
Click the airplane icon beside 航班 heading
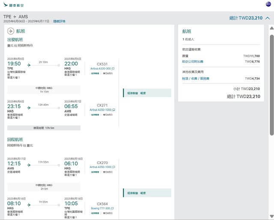11,31
